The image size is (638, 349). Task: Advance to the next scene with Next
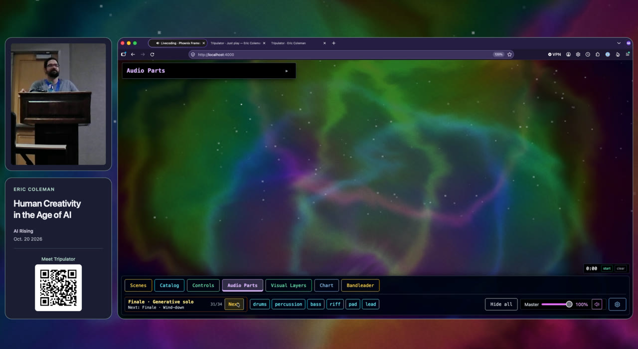click(x=234, y=304)
